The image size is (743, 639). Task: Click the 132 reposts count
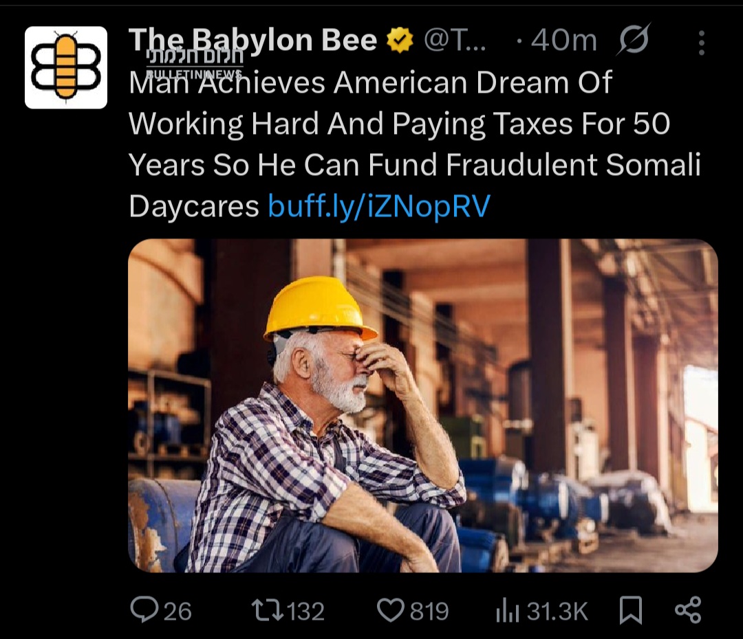[x=306, y=611]
